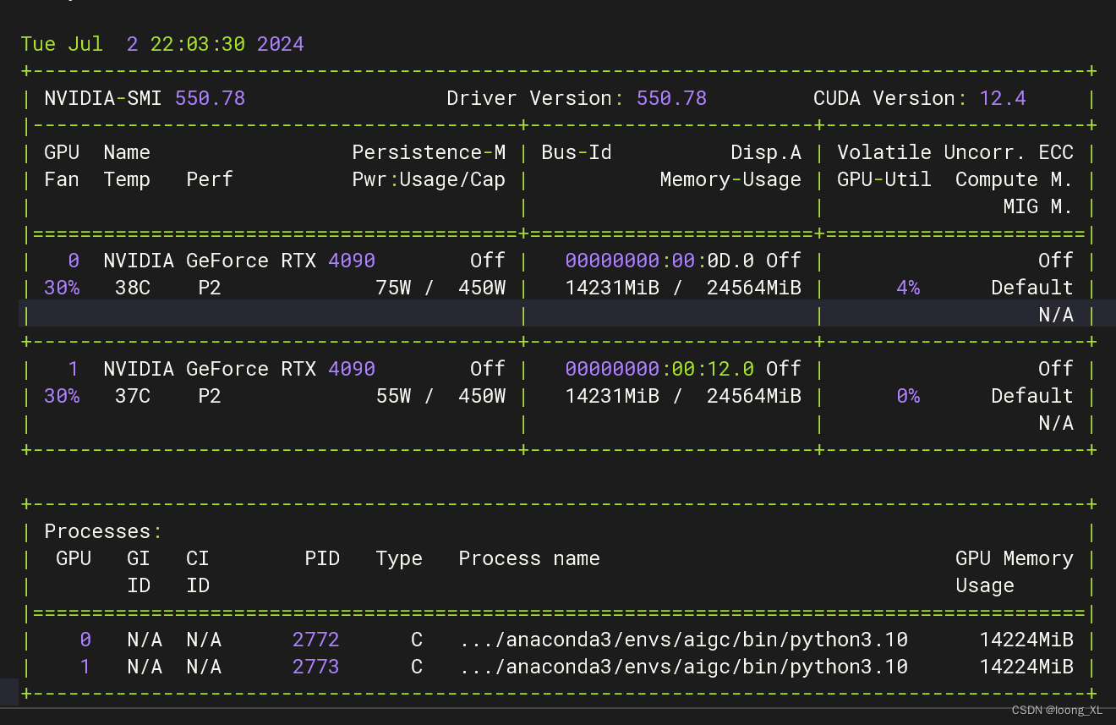
Task: Click the "Pwr:Usage/Cap" column header
Action: click(x=429, y=179)
